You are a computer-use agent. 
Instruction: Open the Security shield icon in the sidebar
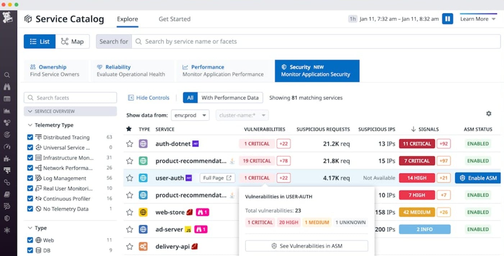(x=7, y=218)
